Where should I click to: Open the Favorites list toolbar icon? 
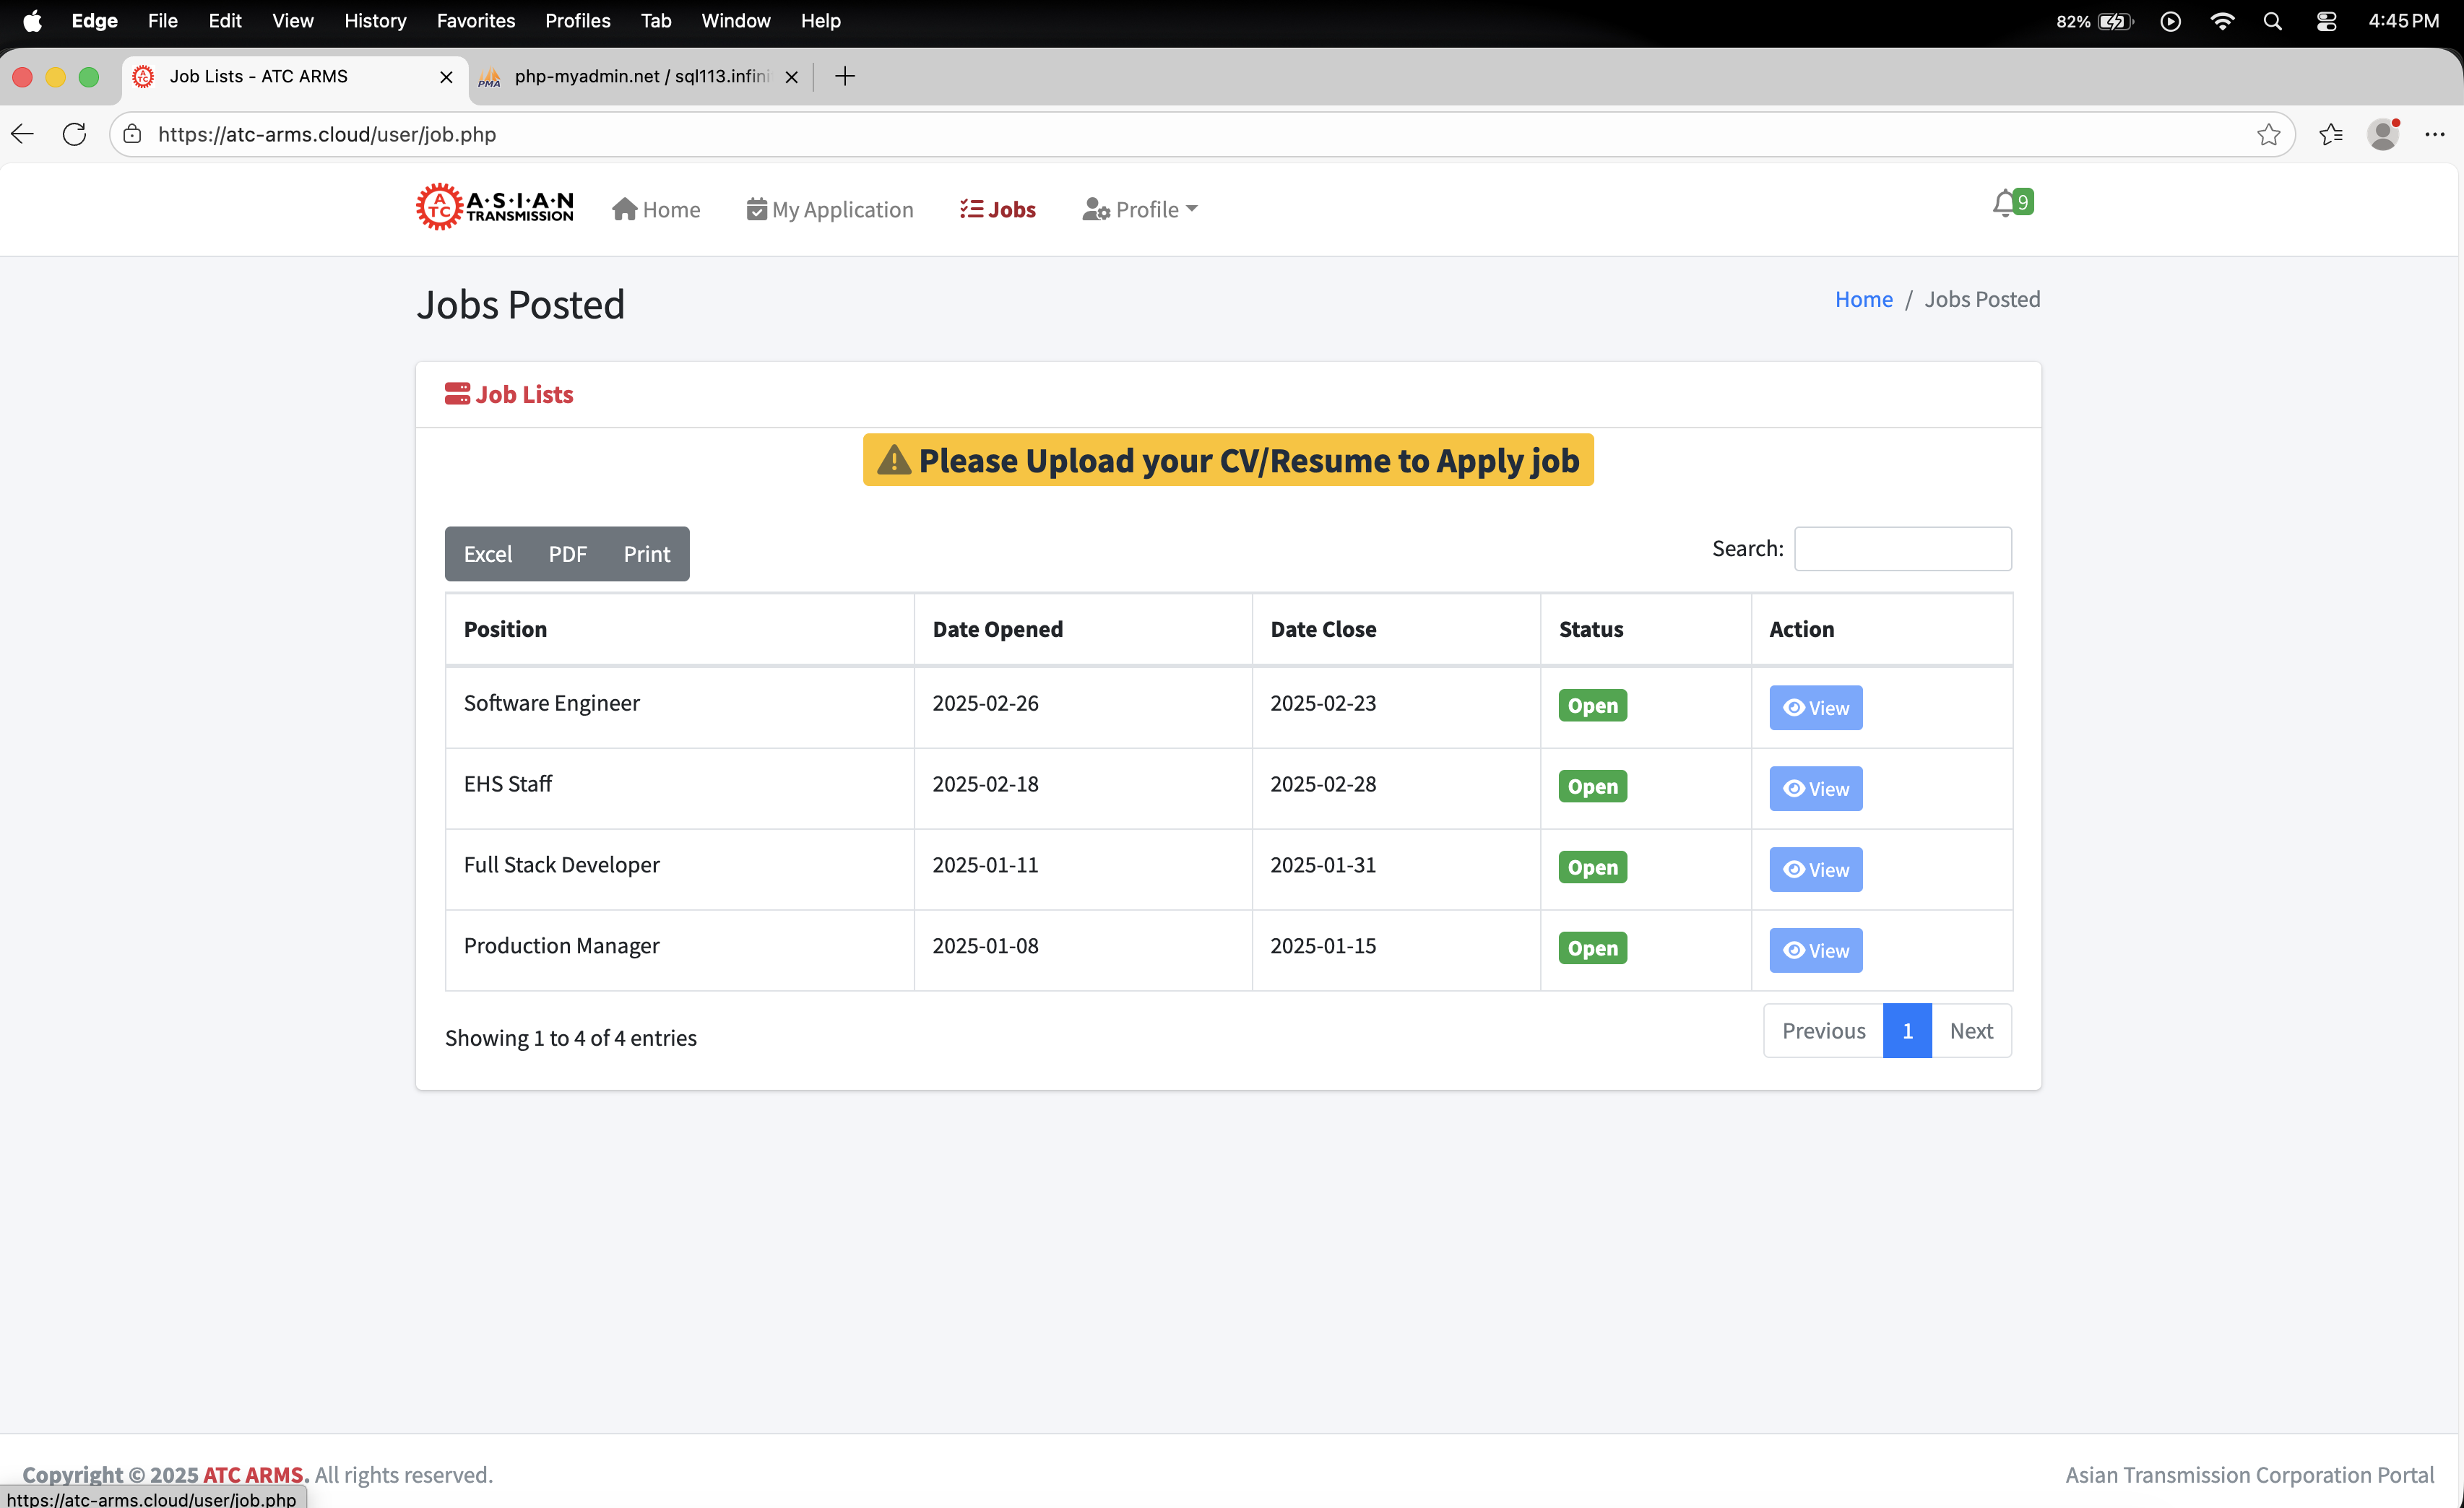[x=2330, y=134]
